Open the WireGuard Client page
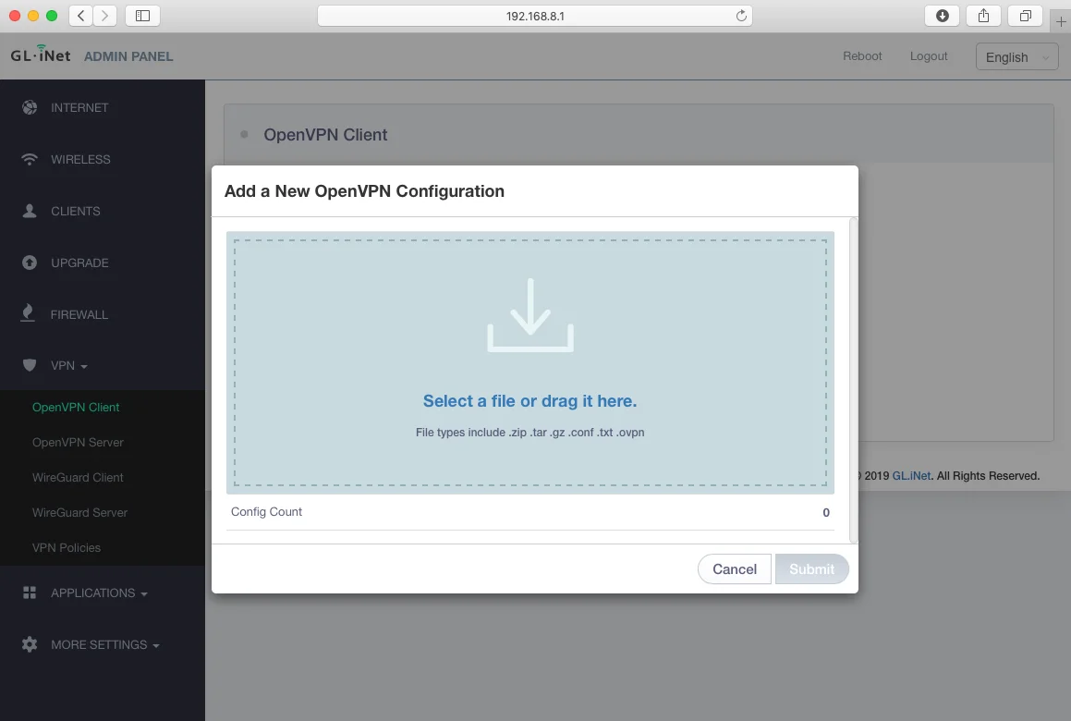 (78, 477)
